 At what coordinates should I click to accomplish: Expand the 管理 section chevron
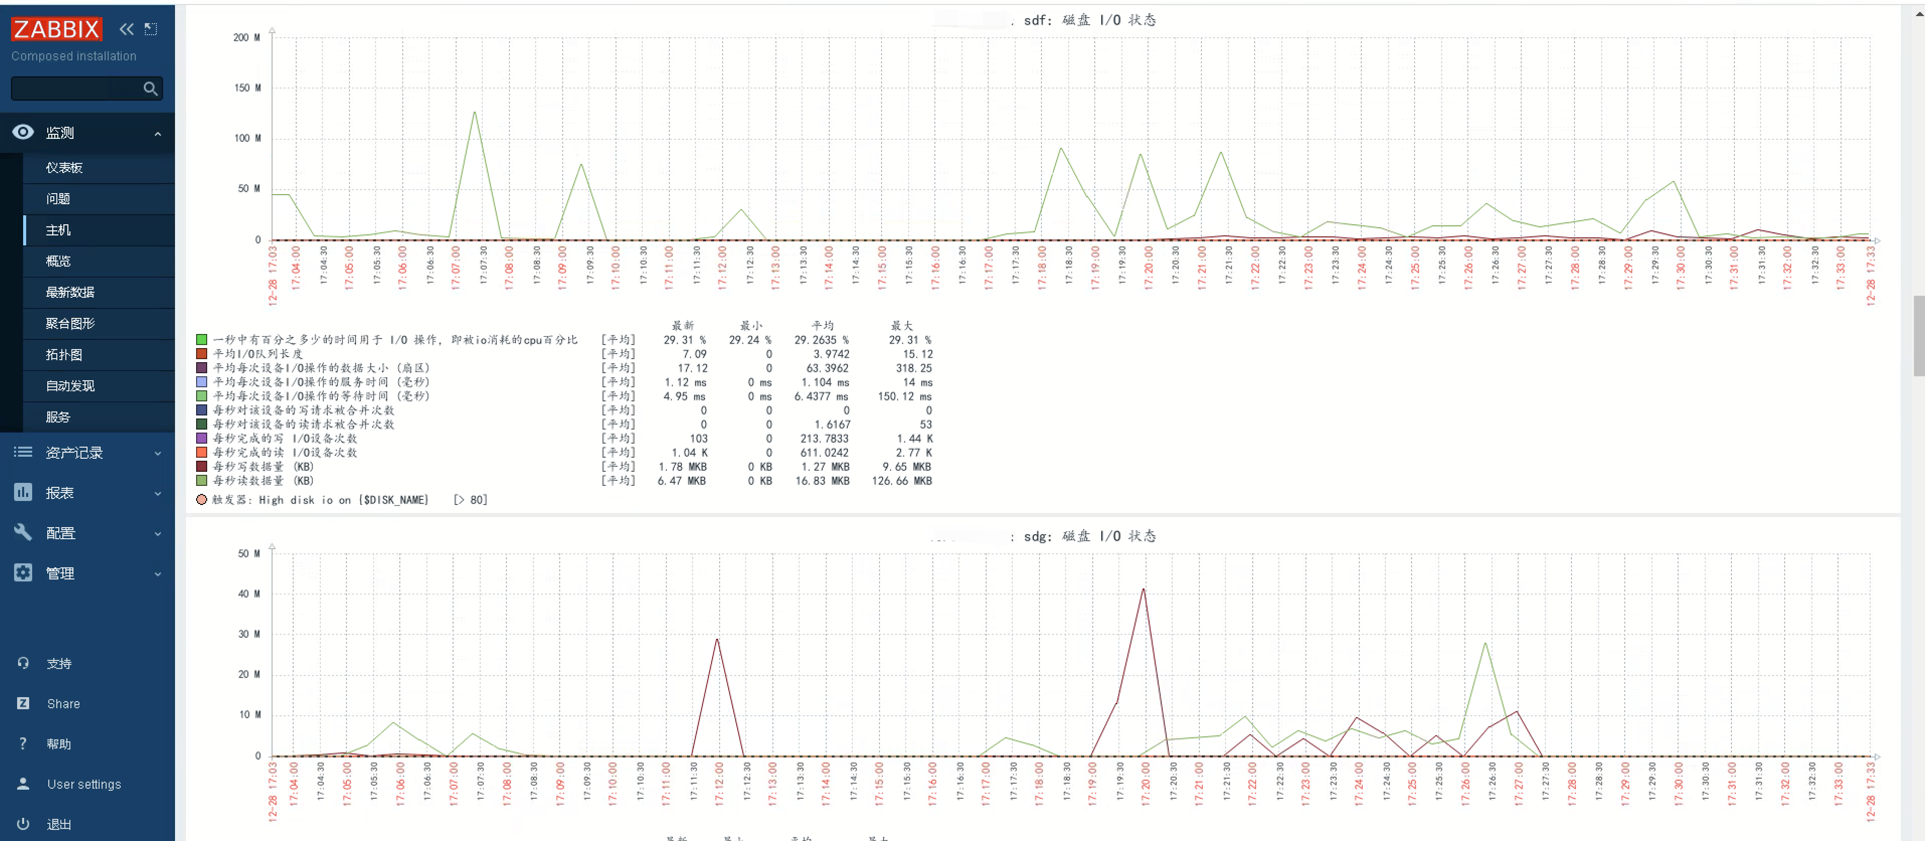coord(158,573)
